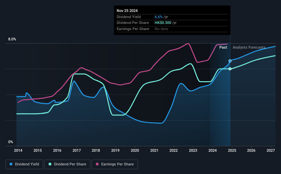
Task: Click the 2015 x-axis label
Action: click(x=38, y=150)
